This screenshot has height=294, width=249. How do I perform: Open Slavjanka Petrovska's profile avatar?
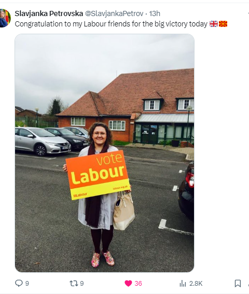click(5, 18)
